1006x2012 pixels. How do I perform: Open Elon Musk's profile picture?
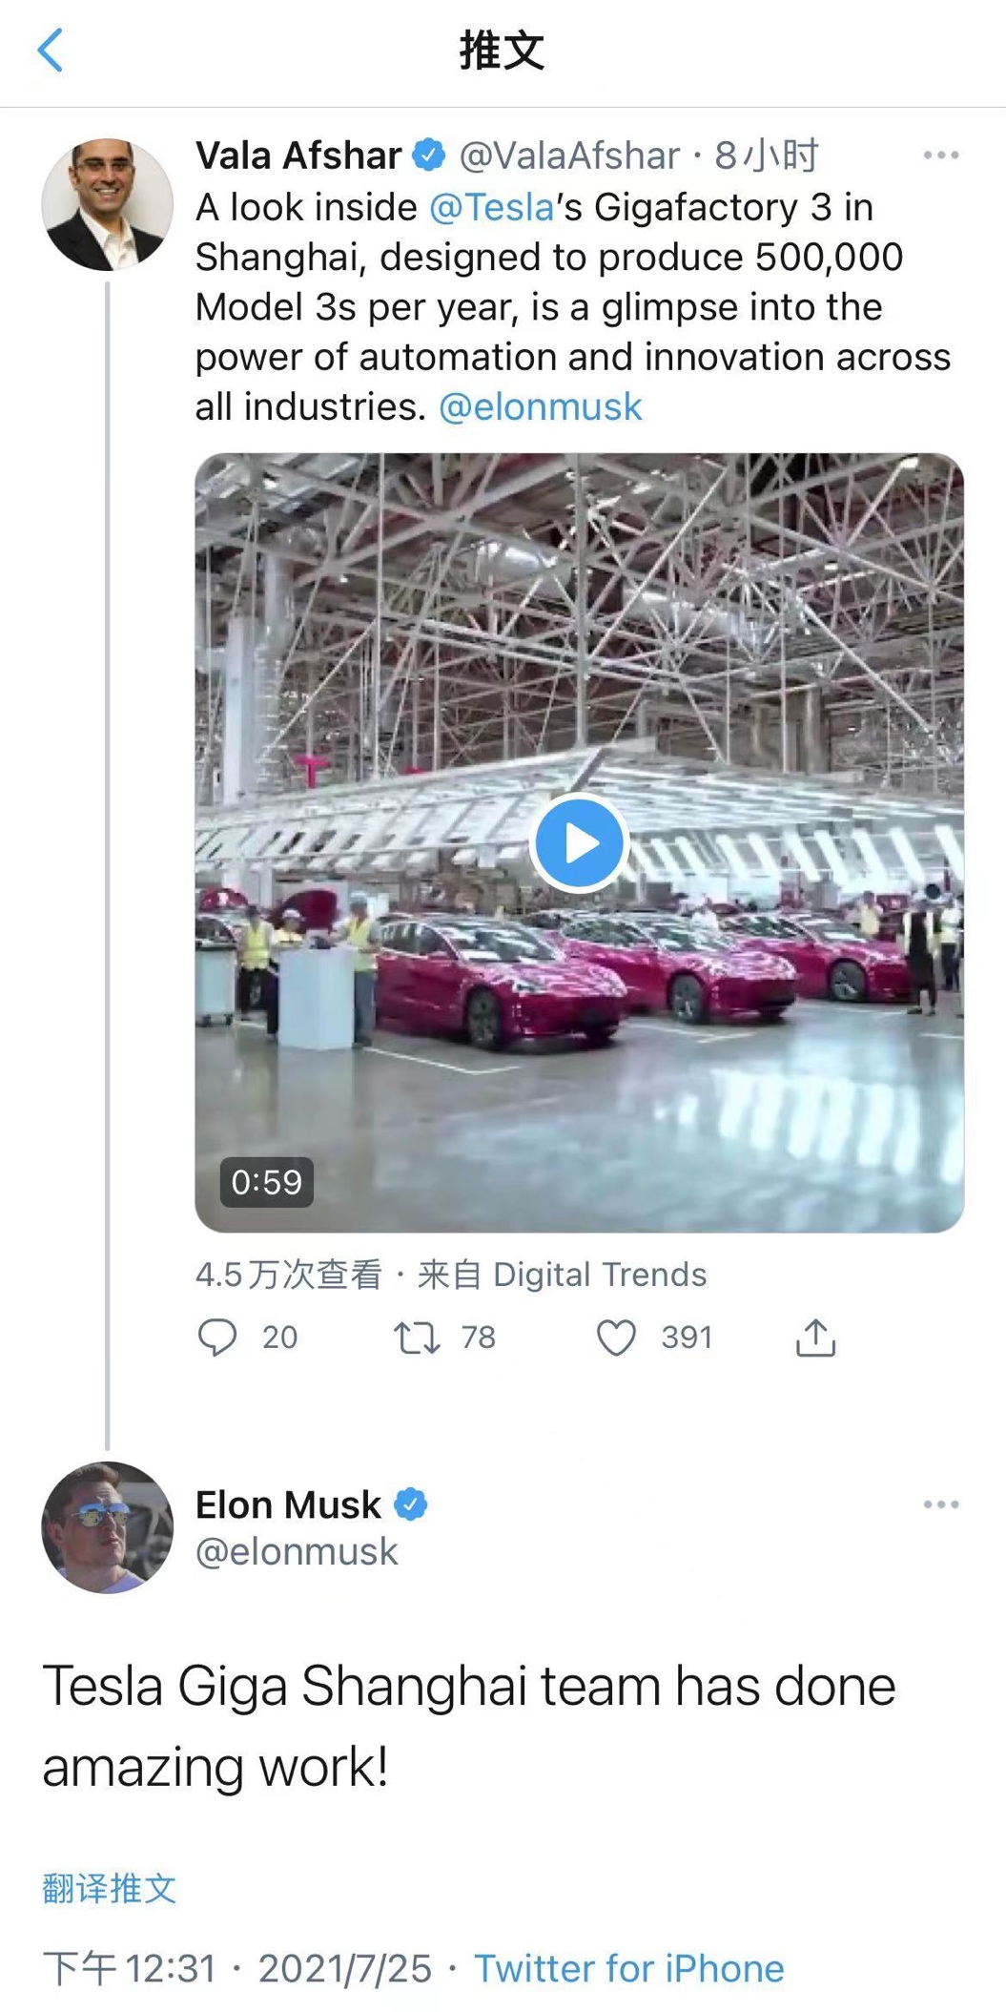coord(107,1526)
